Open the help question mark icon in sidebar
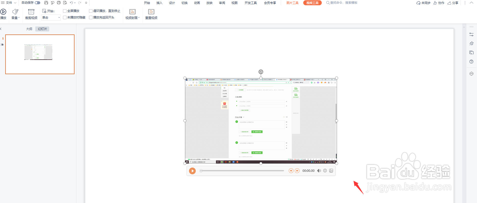 pos(471,62)
